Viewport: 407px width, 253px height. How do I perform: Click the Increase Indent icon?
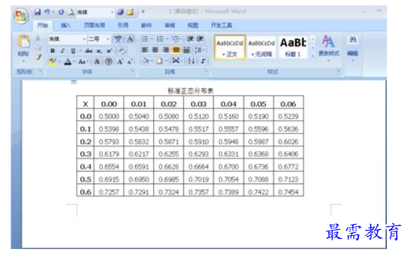(200, 39)
